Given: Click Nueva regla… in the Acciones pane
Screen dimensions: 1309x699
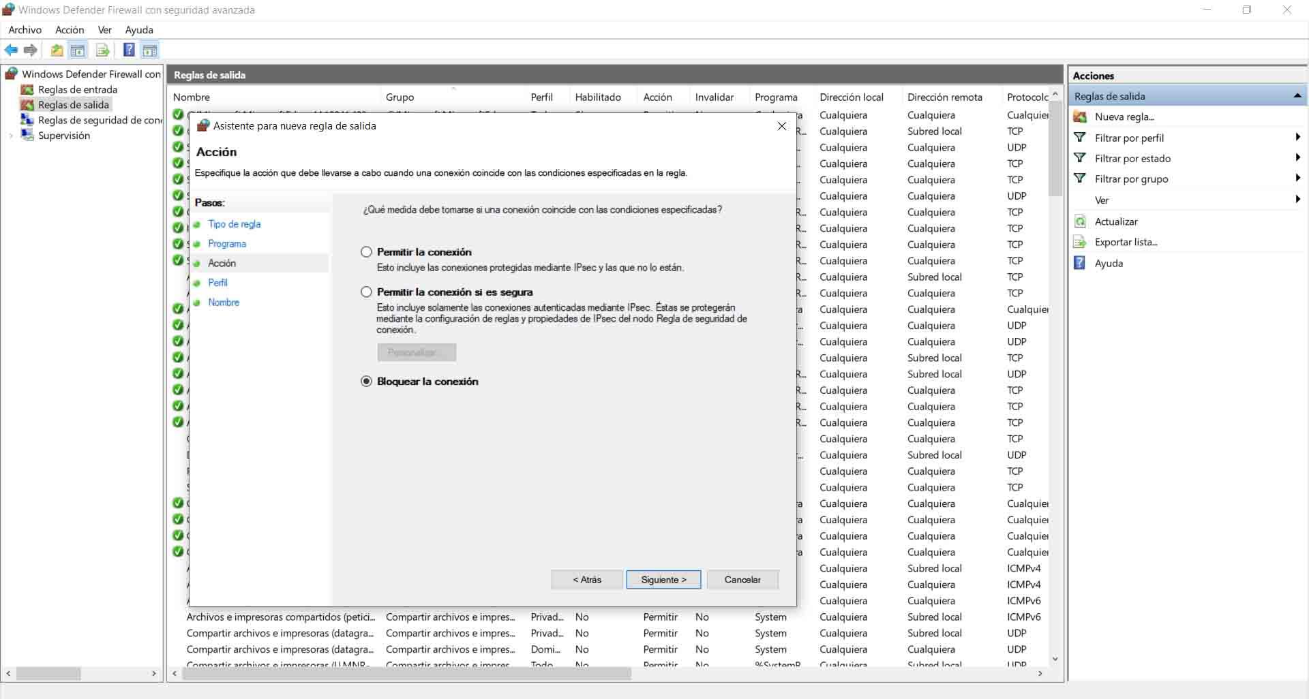Looking at the screenshot, I should [1124, 117].
